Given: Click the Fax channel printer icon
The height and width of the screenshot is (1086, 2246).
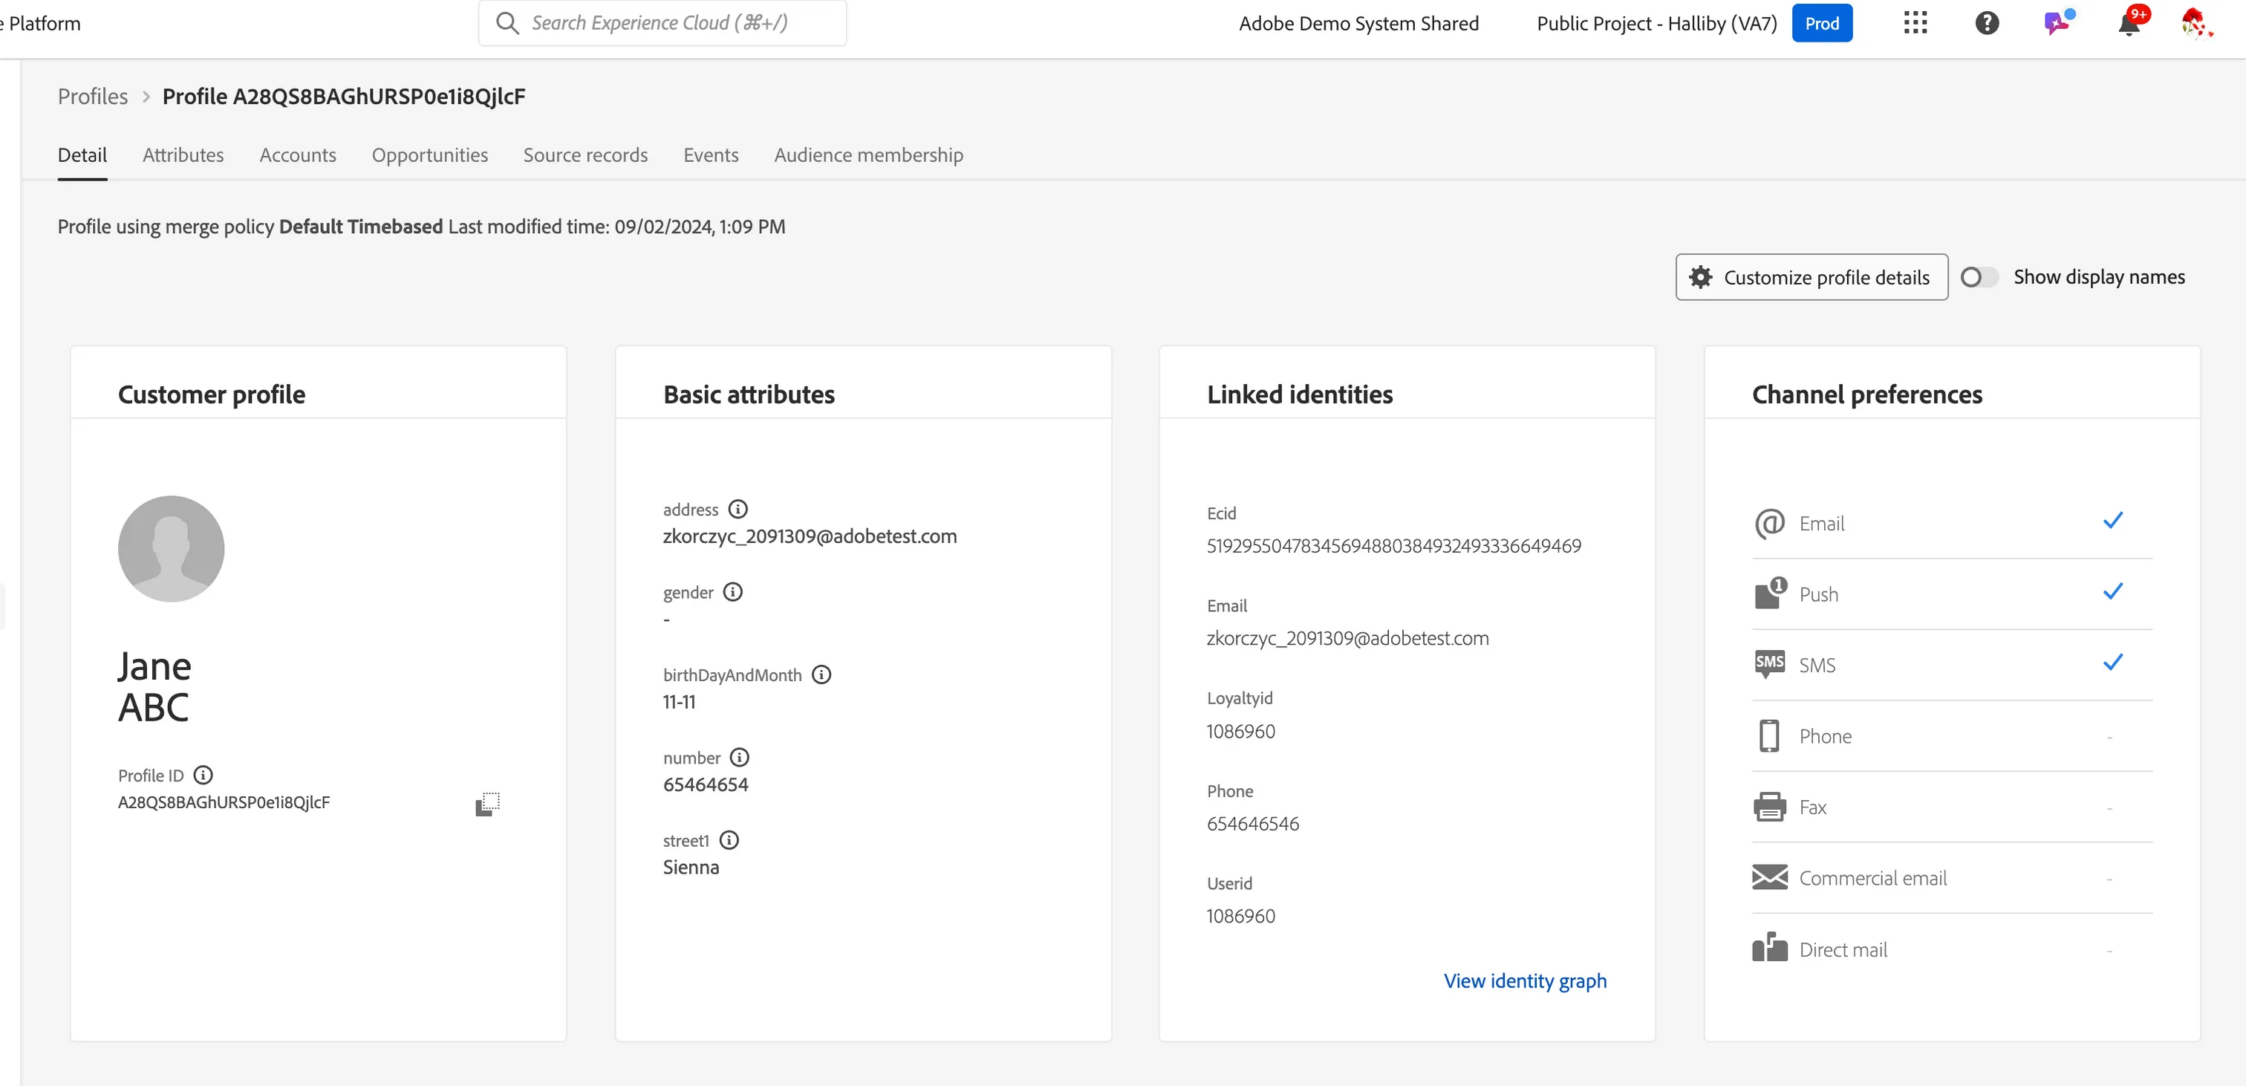Looking at the screenshot, I should pos(1769,807).
